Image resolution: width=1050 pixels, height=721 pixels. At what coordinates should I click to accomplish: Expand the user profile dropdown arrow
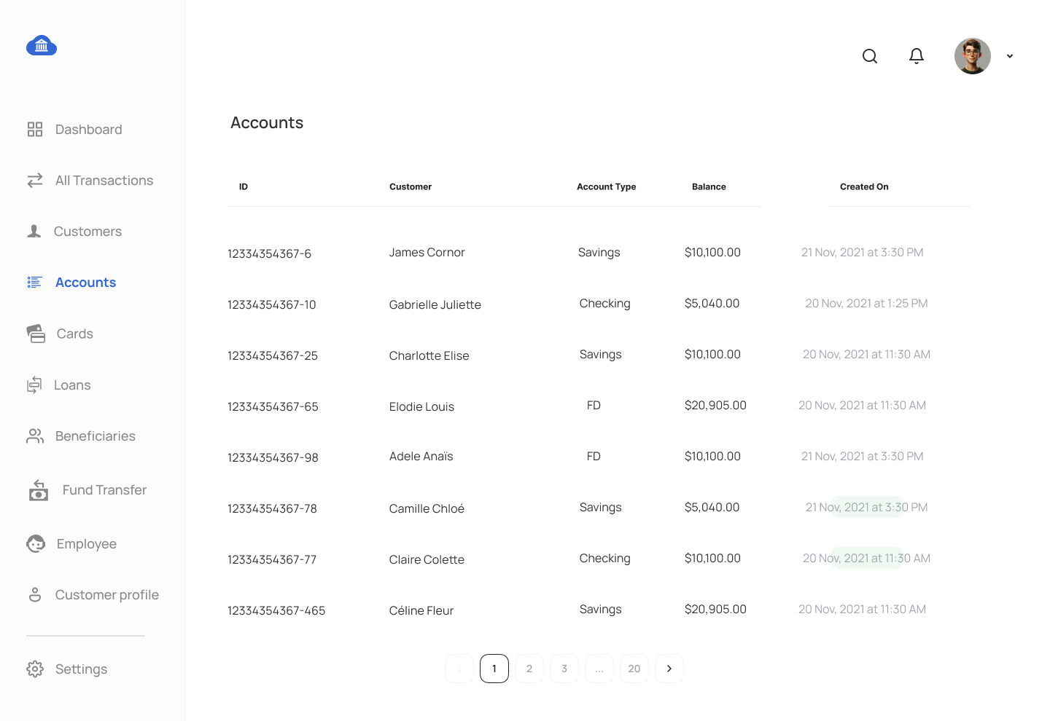click(1010, 56)
